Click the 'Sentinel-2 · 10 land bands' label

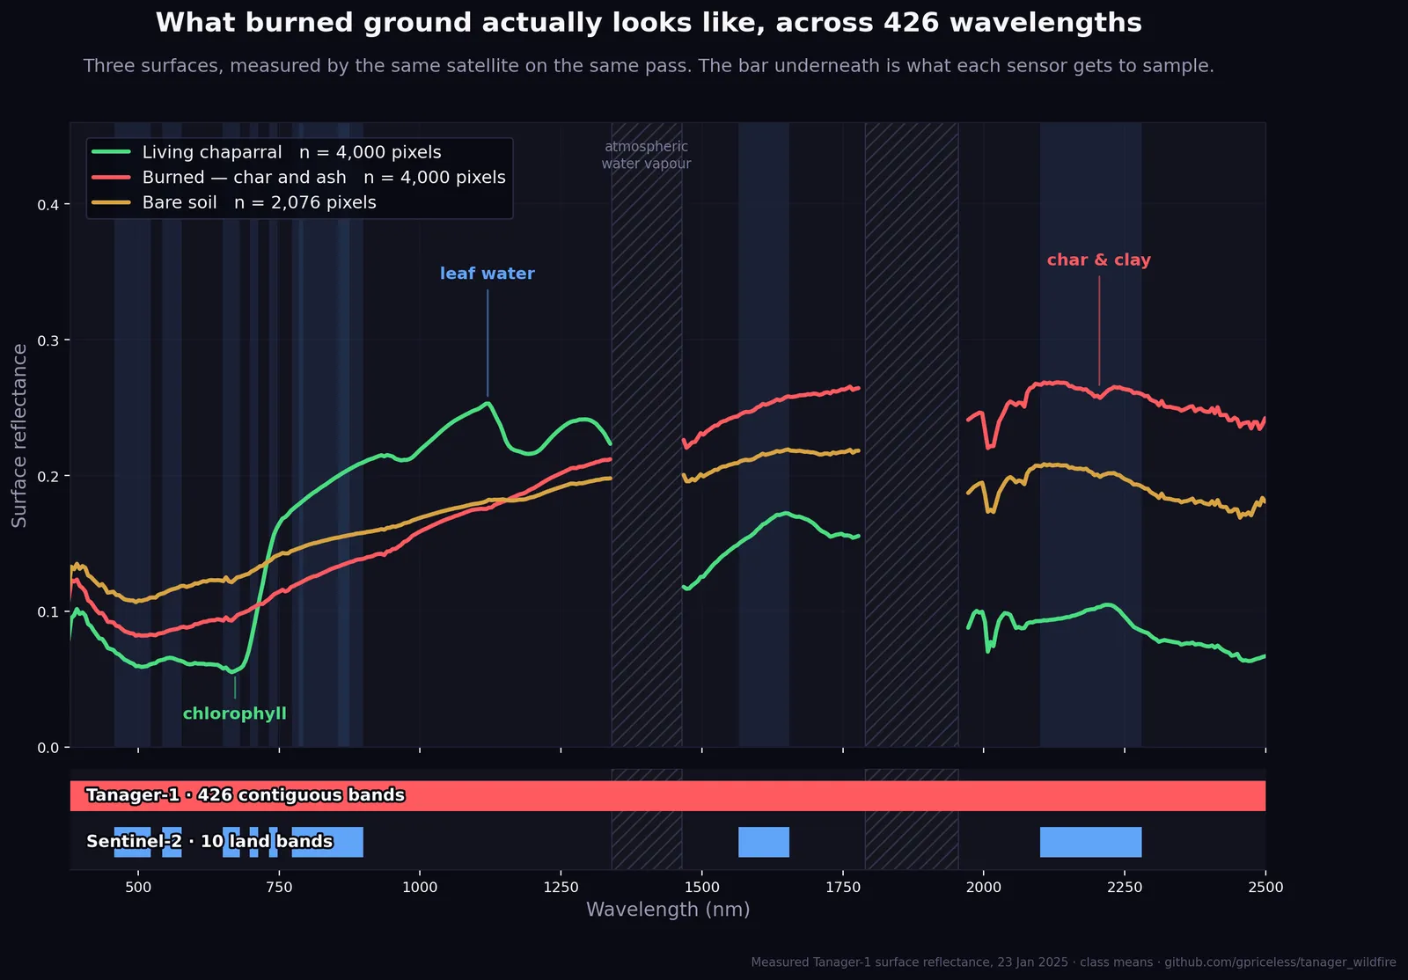click(x=209, y=842)
